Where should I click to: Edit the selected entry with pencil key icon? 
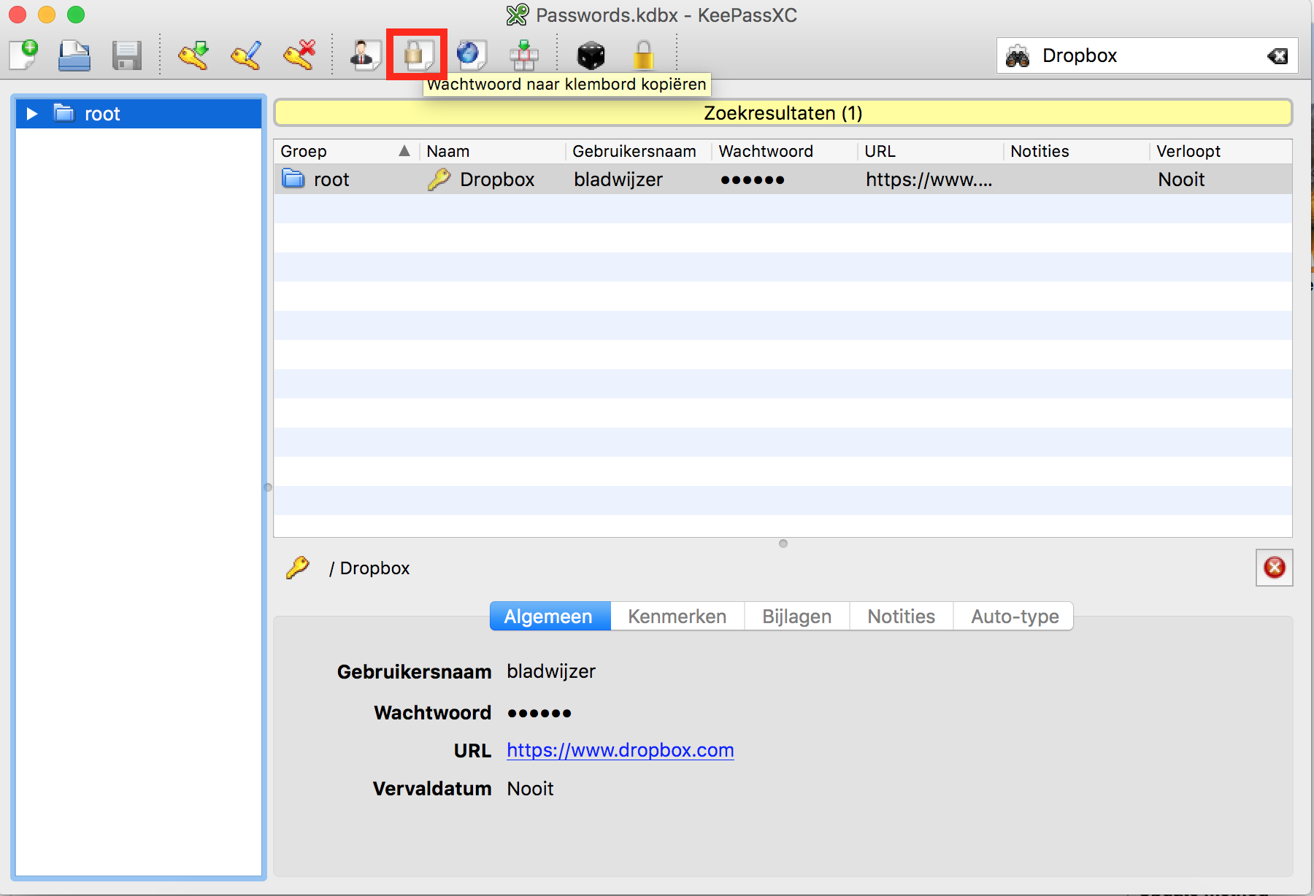tap(246, 55)
